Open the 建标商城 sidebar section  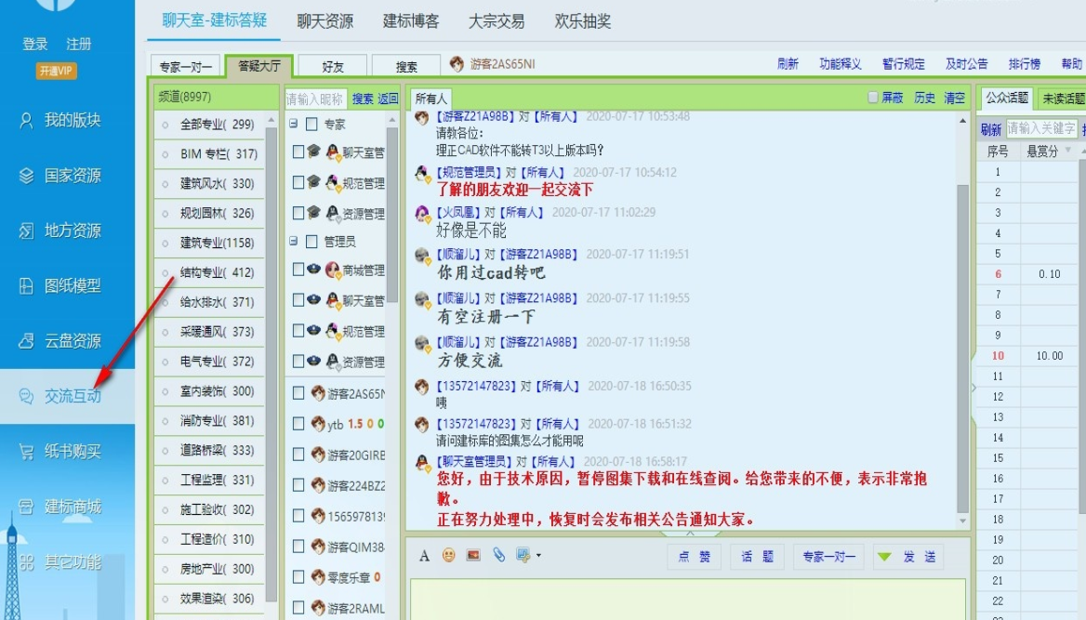tap(60, 507)
